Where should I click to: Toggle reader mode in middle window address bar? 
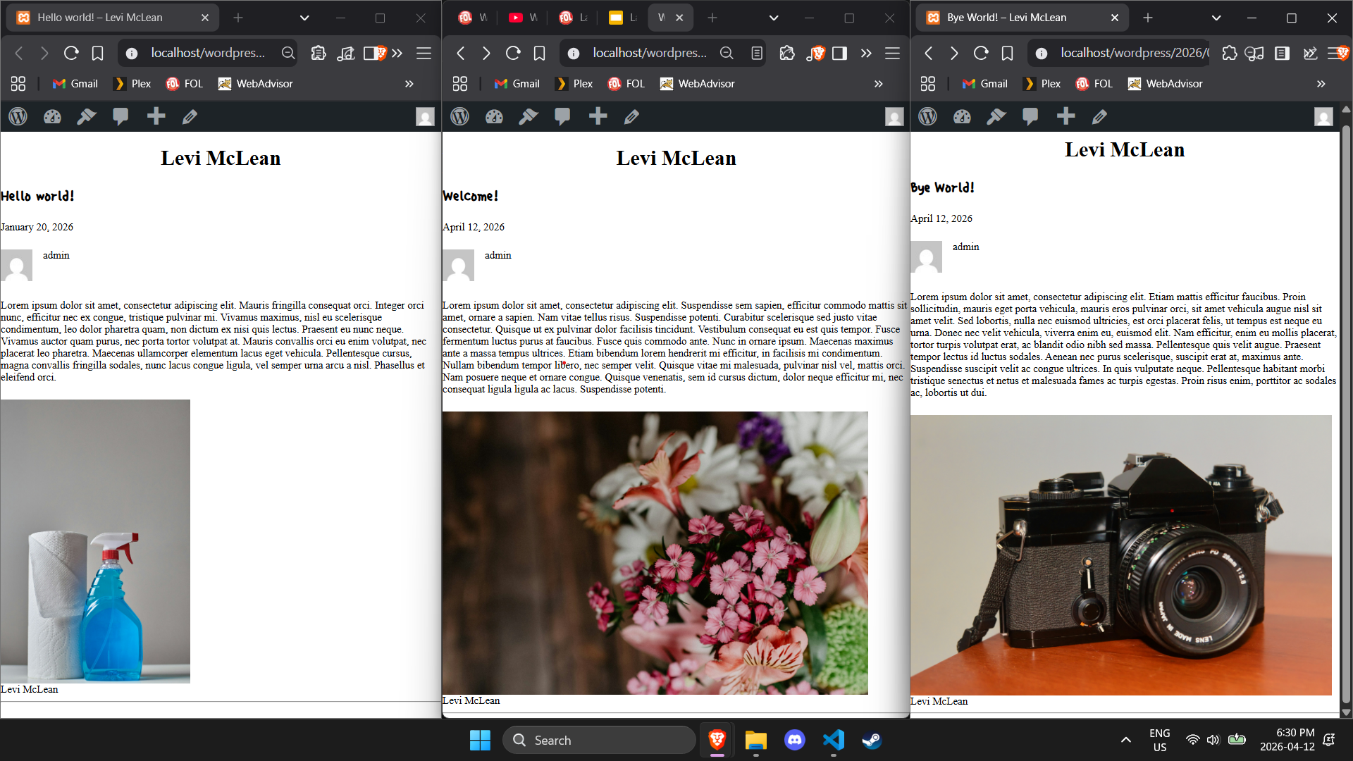coord(756,53)
